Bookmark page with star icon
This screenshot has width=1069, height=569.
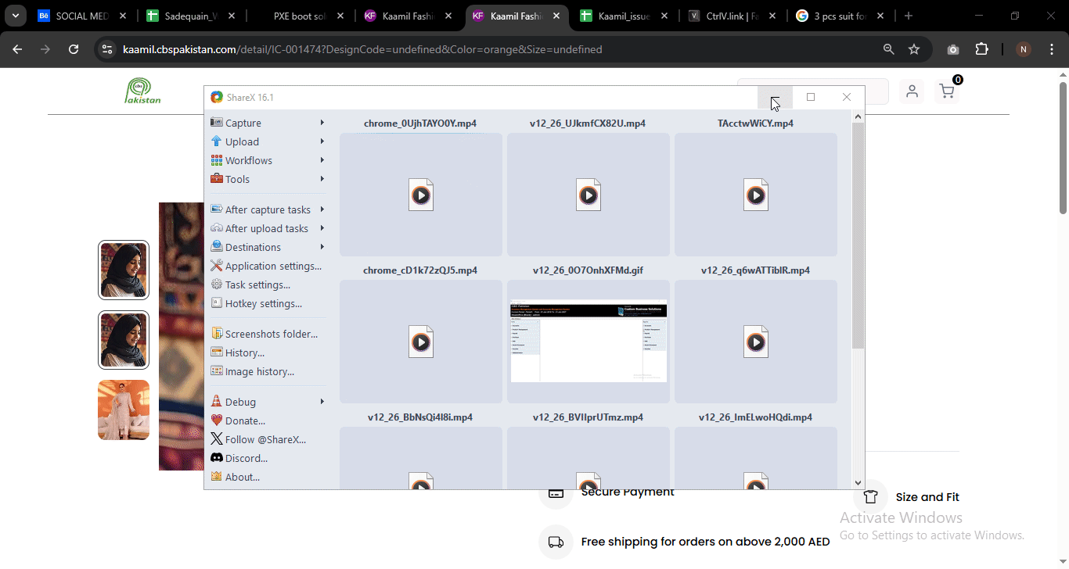coord(914,49)
